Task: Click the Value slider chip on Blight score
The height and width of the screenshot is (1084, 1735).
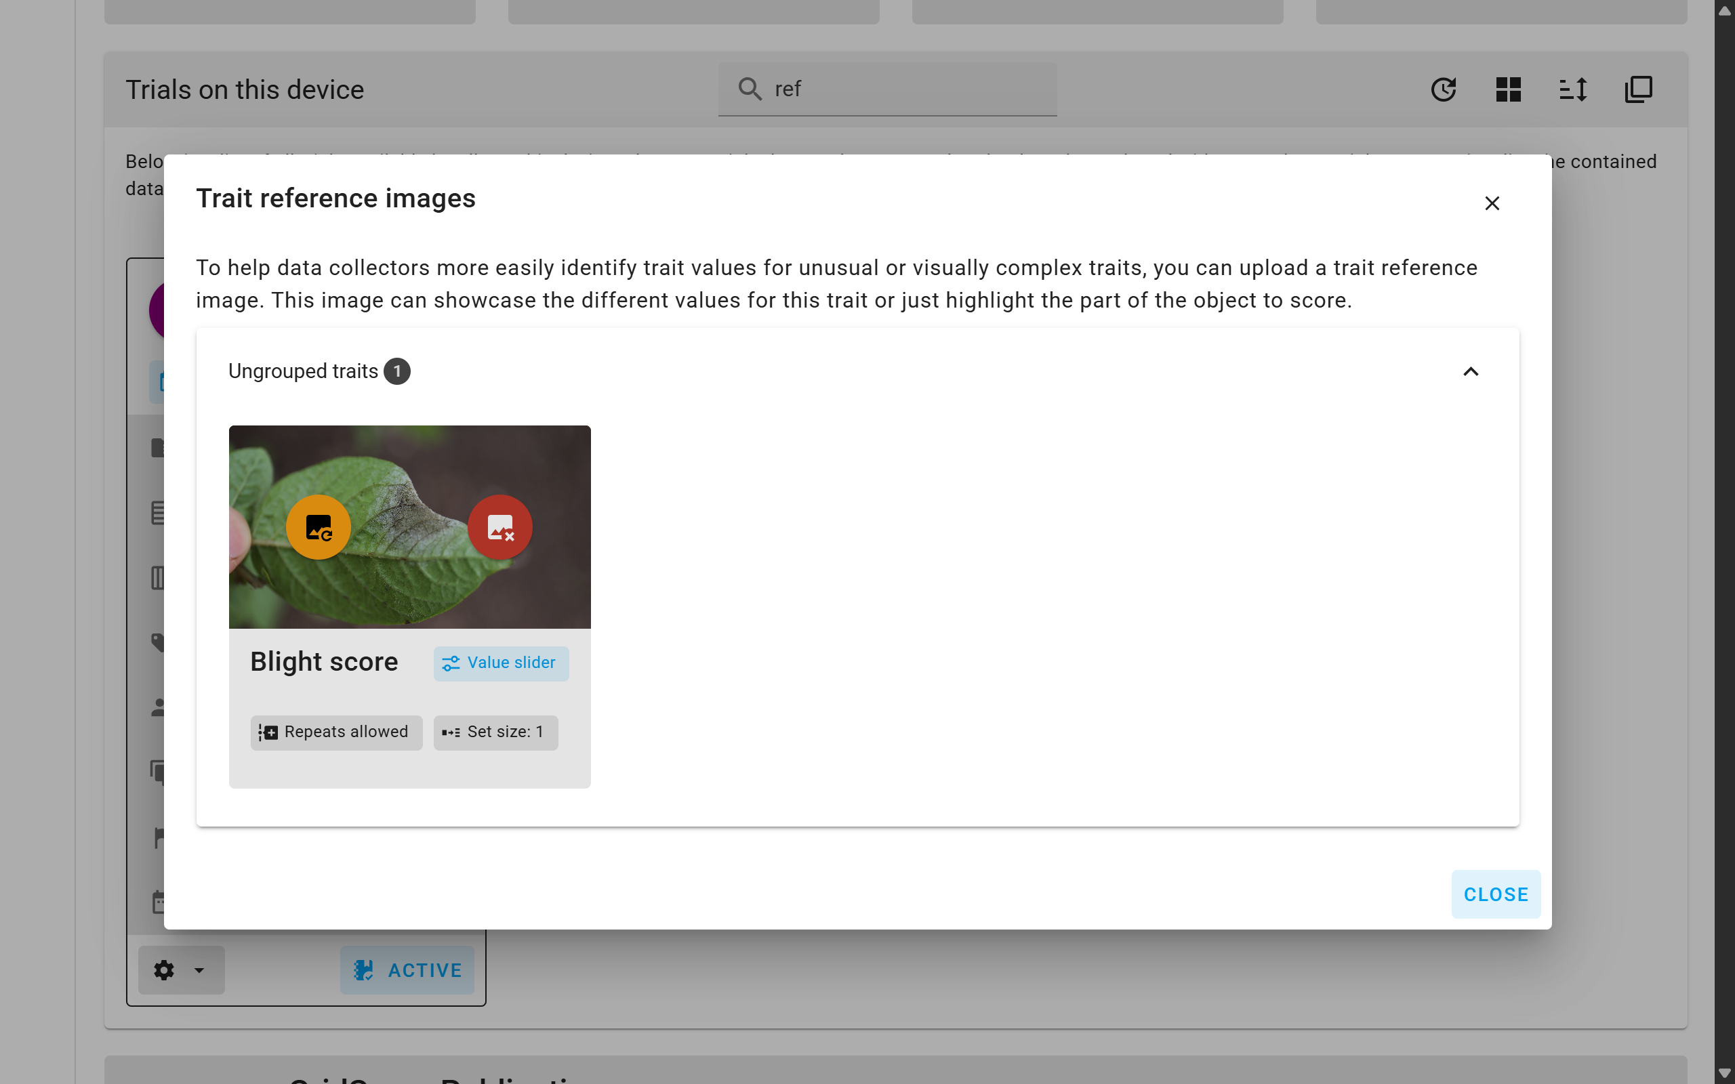Action: (500, 663)
